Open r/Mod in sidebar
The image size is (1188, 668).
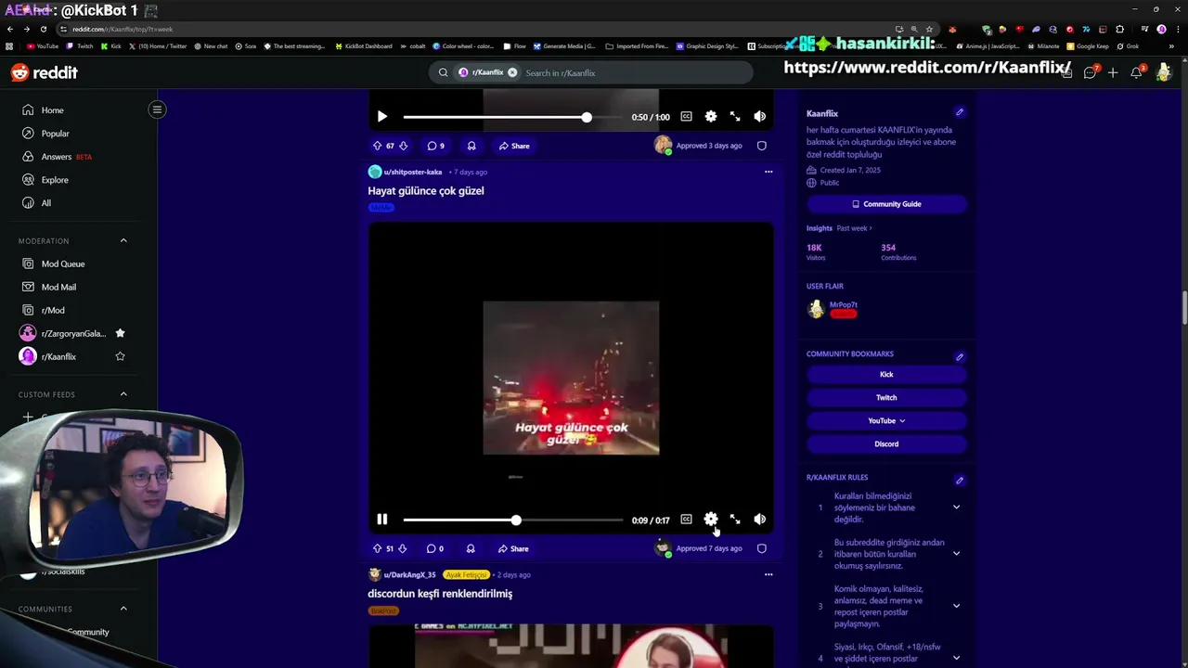[53, 310]
